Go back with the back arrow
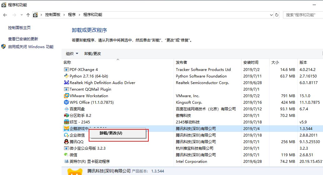This screenshot has height=175, width=323. 5,15
